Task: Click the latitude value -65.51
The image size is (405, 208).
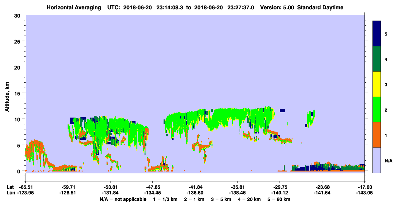Action: pos(26,187)
